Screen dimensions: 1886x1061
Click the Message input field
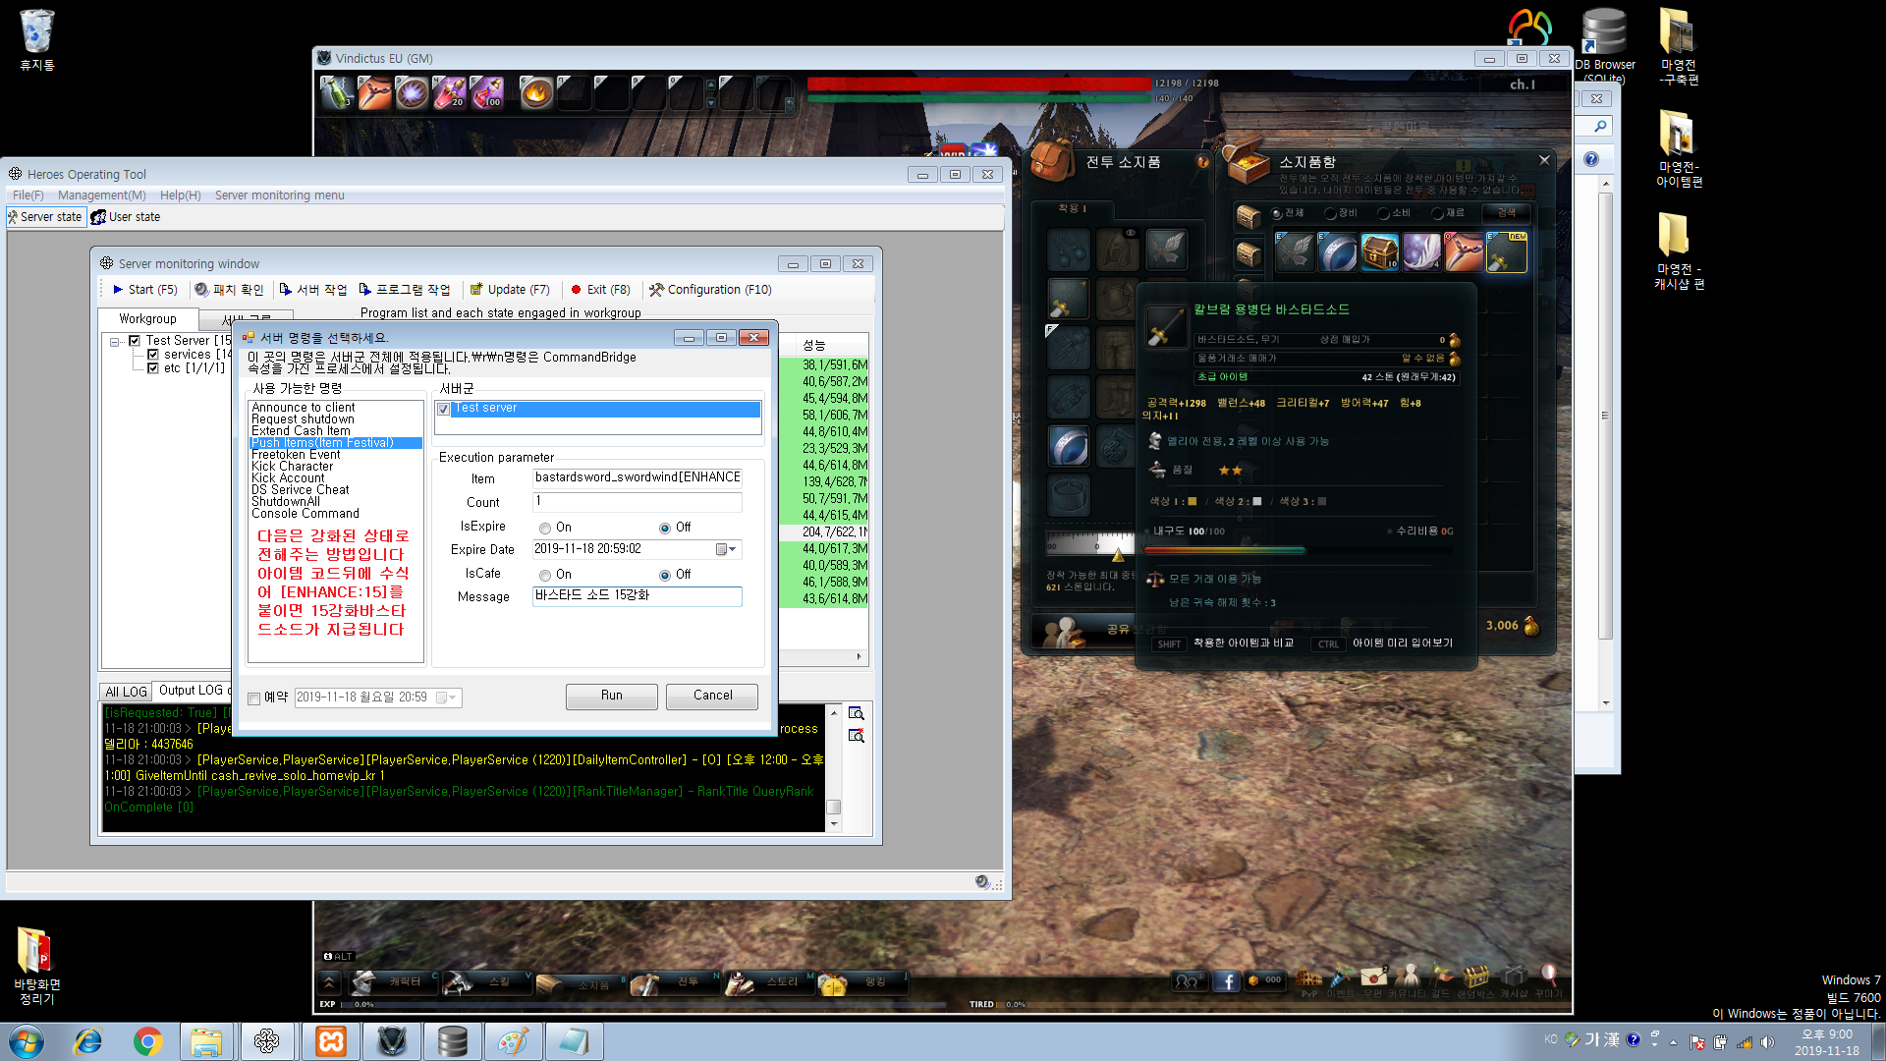(638, 596)
